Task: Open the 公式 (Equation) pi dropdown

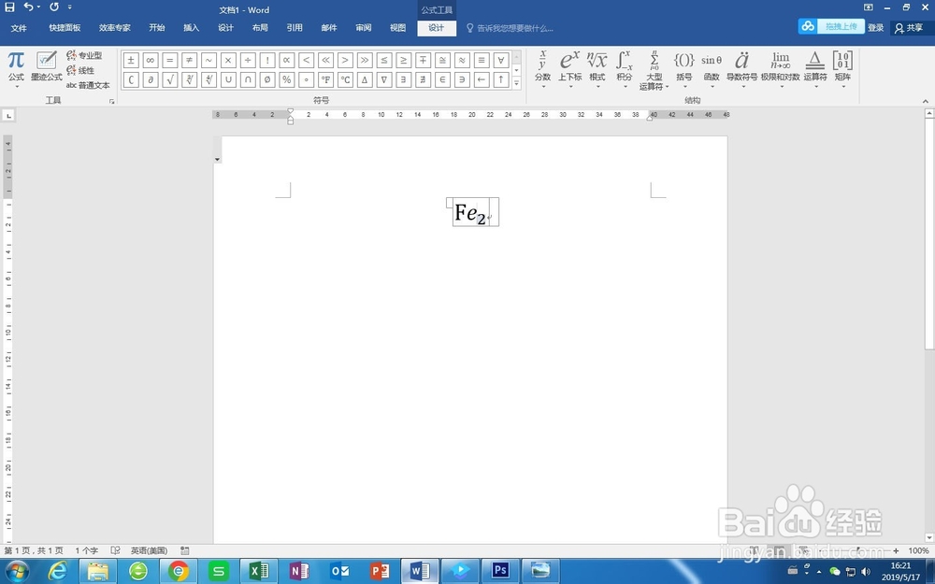Action: point(16,71)
